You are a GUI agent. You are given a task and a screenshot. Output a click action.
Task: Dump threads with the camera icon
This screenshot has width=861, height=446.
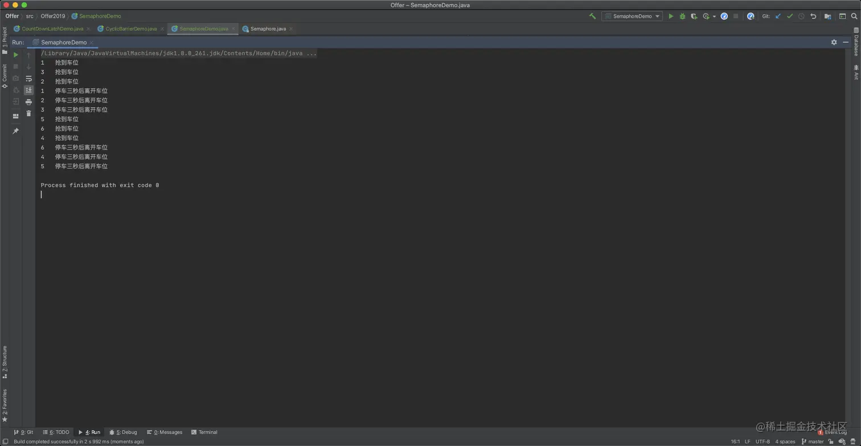15,78
